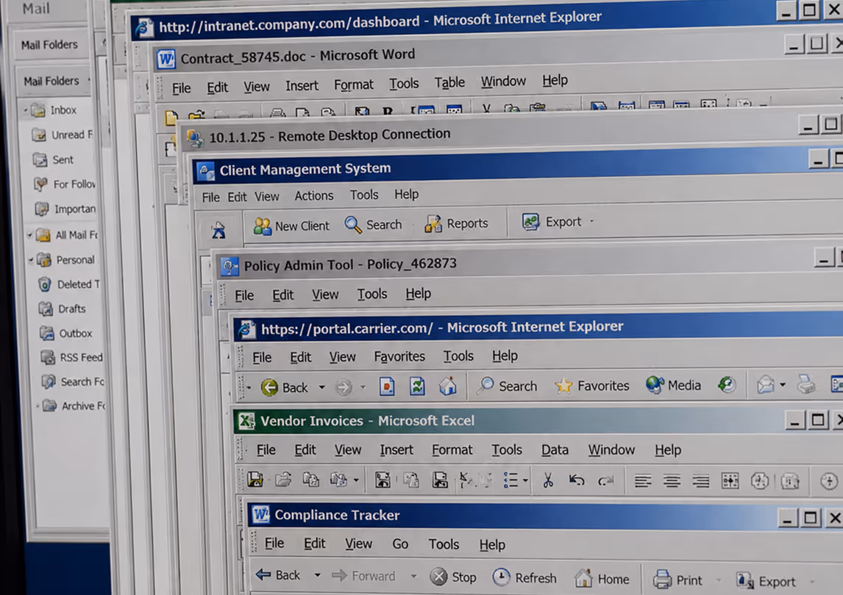
Task: Click Print in Compliance Tracker toolbar
Action: 677,580
